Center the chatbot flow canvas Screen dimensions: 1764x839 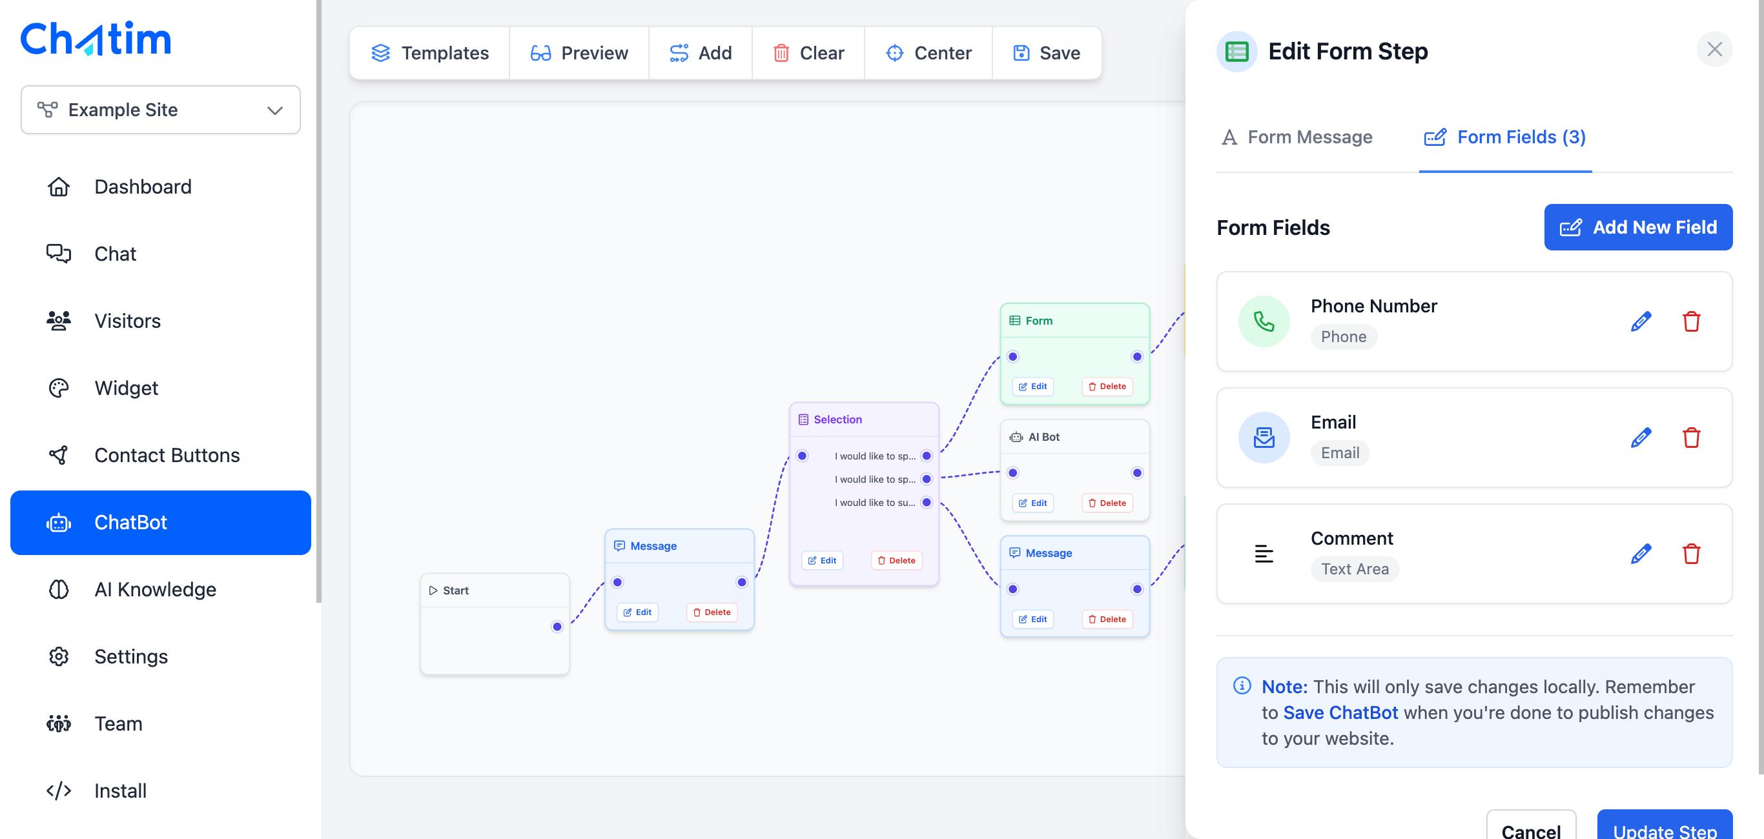pyautogui.click(x=928, y=53)
